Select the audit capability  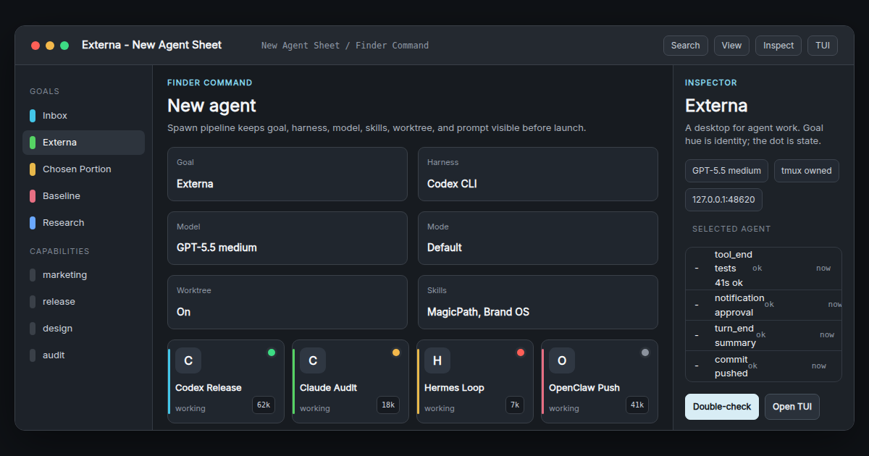(83, 355)
